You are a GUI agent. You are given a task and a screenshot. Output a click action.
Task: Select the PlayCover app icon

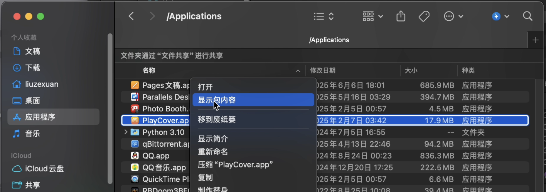135,121
